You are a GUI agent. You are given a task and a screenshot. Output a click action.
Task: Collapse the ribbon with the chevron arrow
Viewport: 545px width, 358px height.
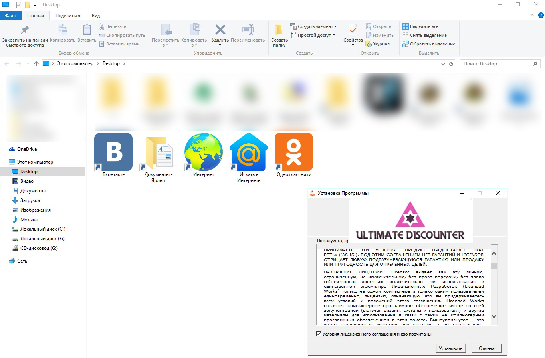click(532, 16)
